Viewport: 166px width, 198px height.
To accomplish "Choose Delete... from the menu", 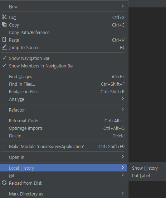I will pyautogui.click(x=63, y=136).
